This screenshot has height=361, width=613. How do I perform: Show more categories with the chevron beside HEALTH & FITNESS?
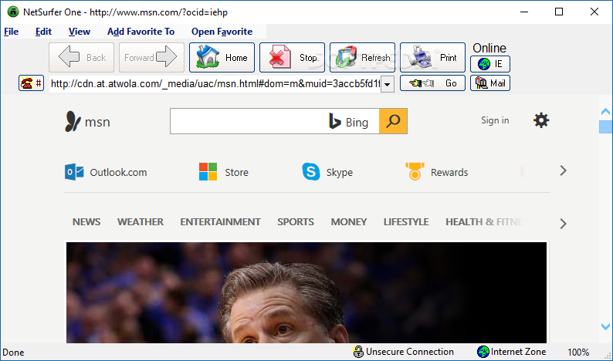point(563,224)
